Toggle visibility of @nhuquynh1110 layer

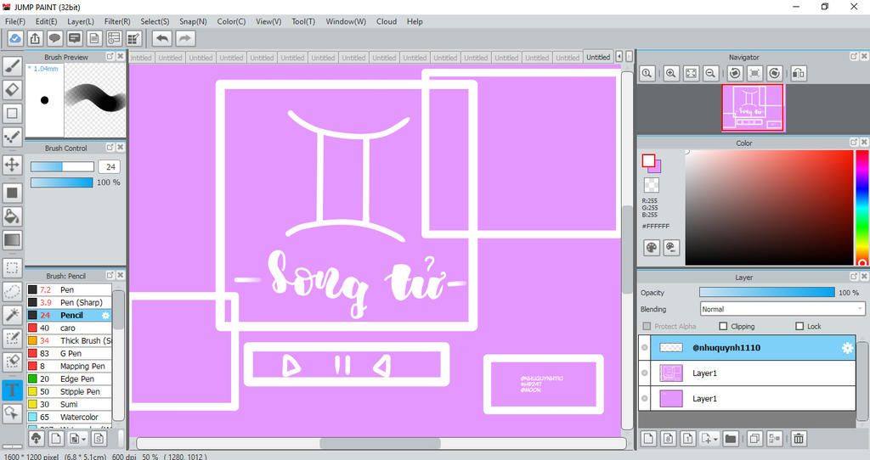pos(645,347)
